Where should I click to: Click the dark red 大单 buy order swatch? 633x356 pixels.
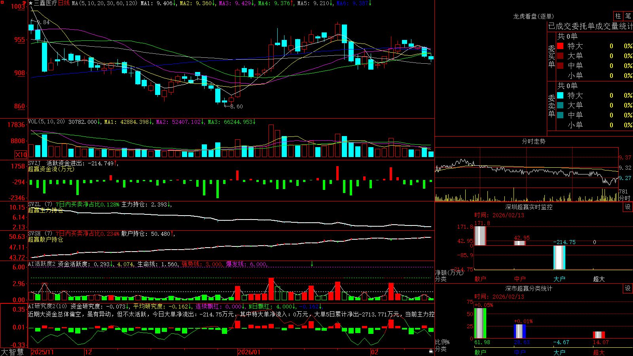coord(560,56)
